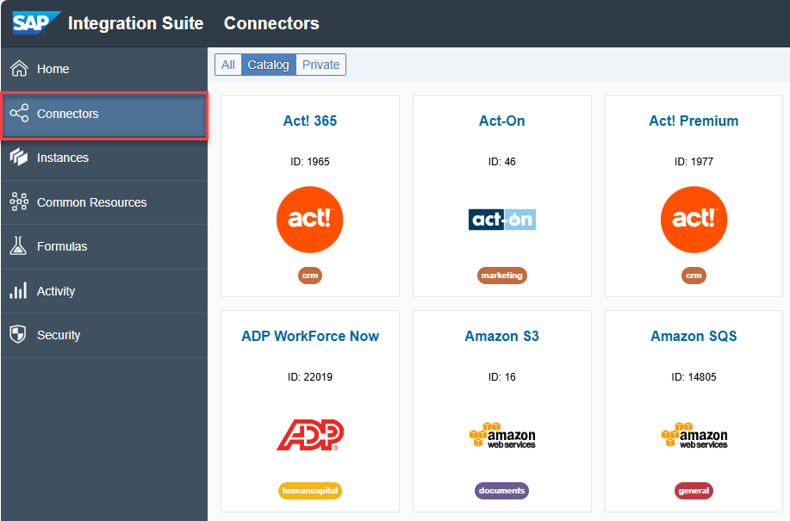Click the documents tag on Amazon S3
The image size is (790, 521).
coord(501,491)
